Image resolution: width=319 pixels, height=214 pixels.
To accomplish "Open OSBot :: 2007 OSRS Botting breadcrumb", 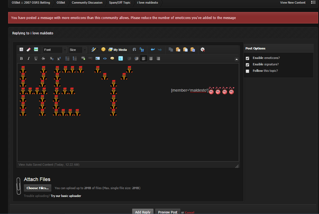I will click(31, 3).
